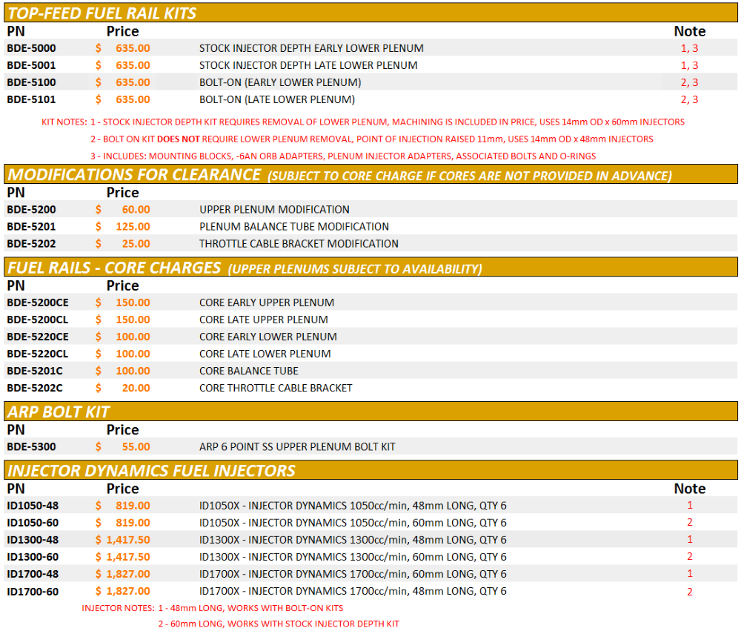
Task: Select part number ID1050-60
Action: click(33, 523)
